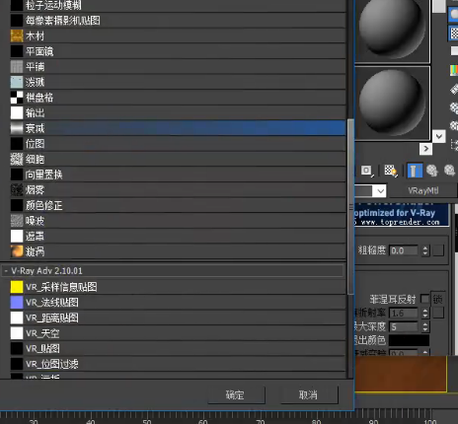Click the VRayMtl material type button
The image size is (458, 424).
click(423, 190)
